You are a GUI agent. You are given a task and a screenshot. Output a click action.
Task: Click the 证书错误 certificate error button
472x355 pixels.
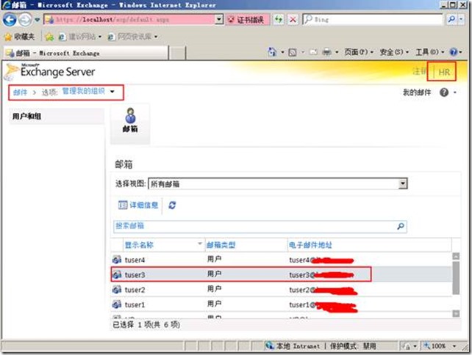tap(247, 20)
